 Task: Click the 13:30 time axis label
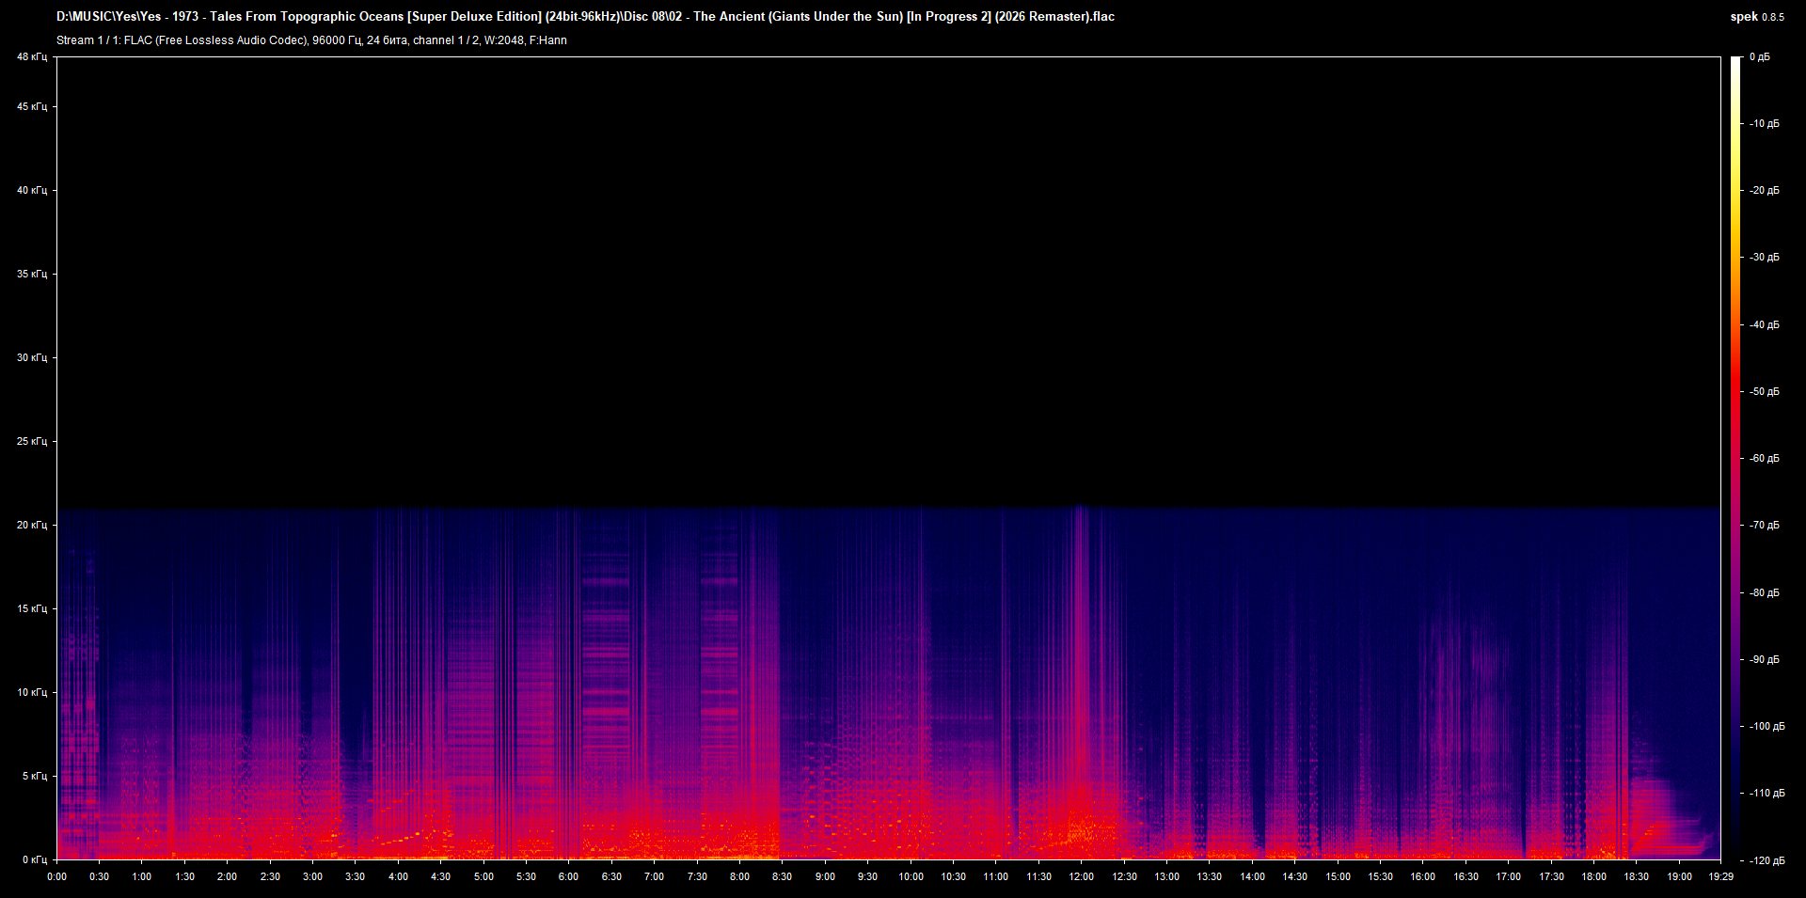click(1209, 876)
